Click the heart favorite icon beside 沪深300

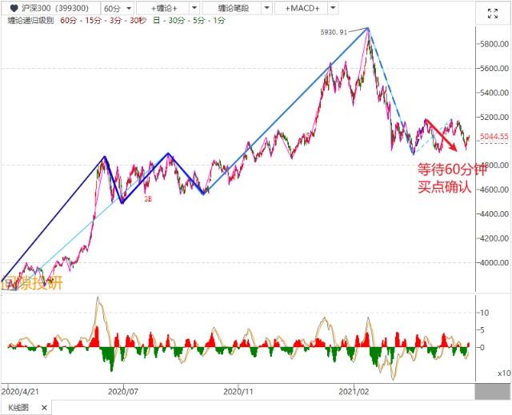pyautogui.click(x=14, y=8)
